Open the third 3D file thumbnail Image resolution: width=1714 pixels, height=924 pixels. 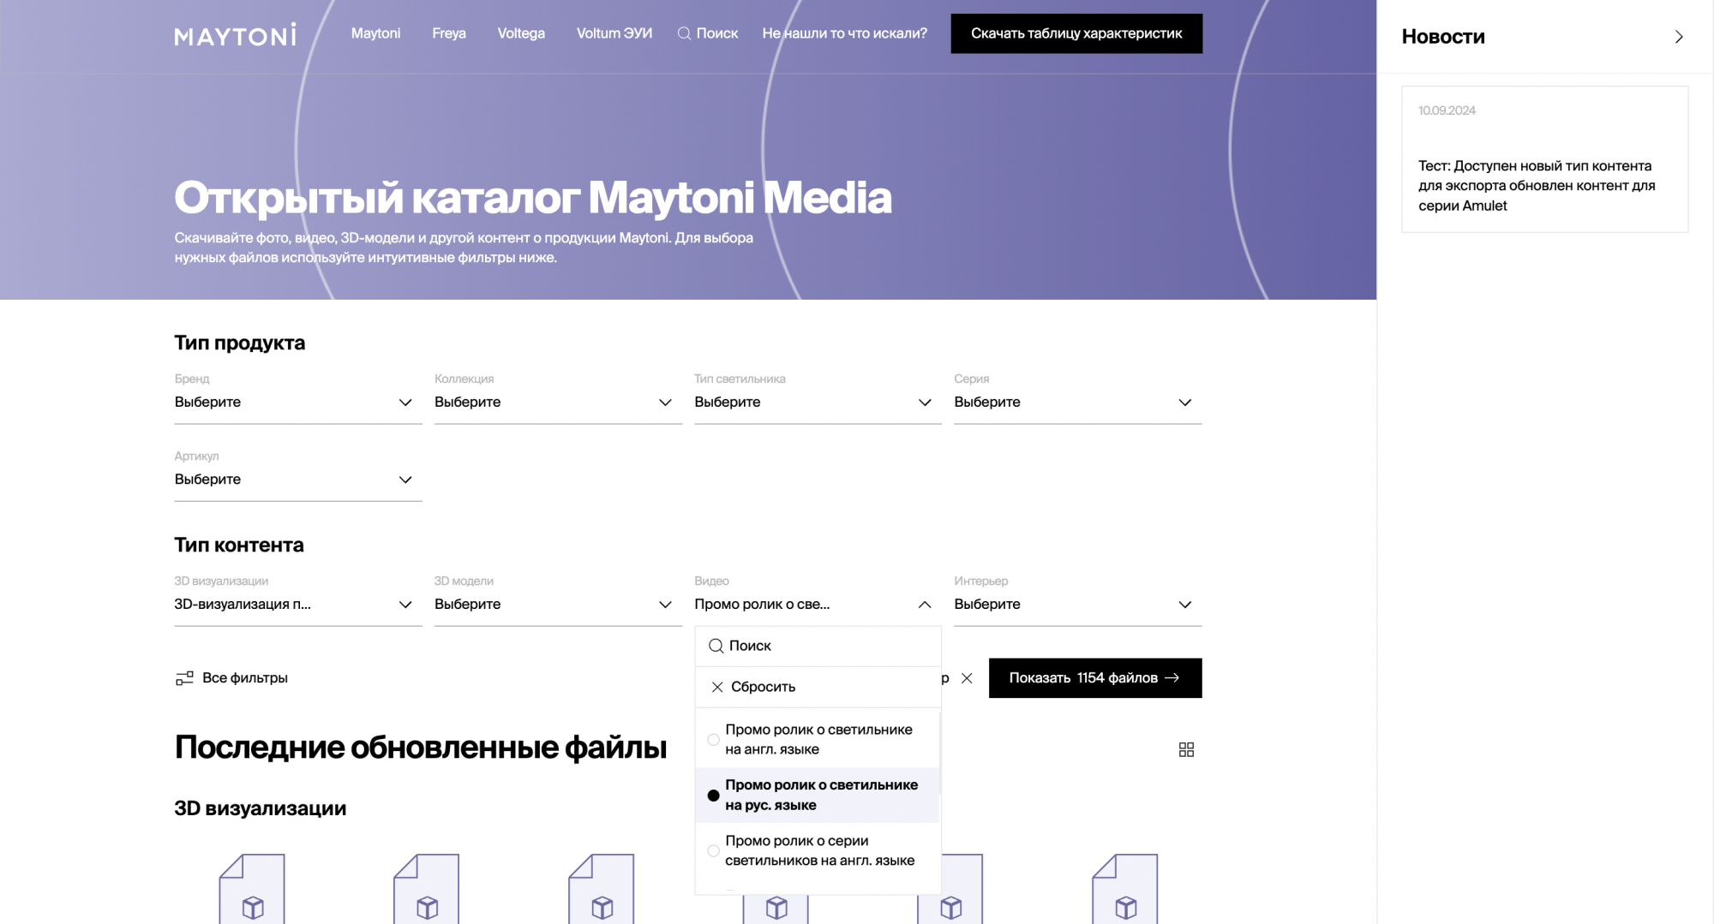point(602,888)
